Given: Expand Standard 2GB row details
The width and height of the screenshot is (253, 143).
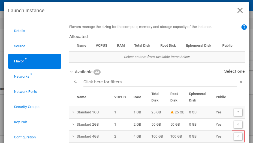Looking at the screenshot, I should click(73, 124).
